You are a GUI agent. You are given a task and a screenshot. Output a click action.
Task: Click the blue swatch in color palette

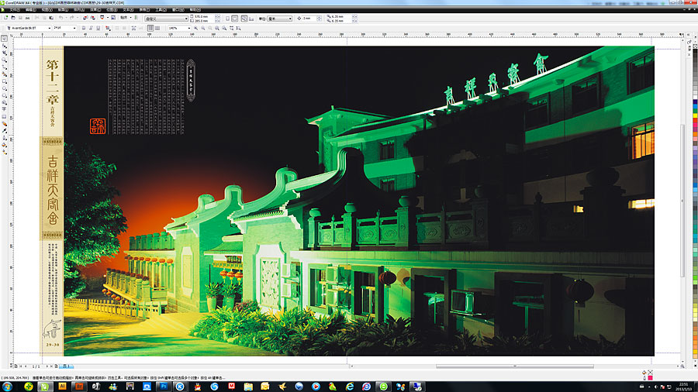click(x=695, y=106)
